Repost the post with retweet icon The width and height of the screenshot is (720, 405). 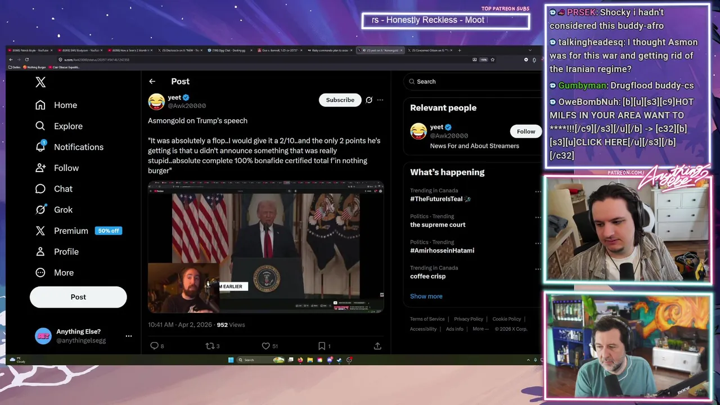pos(210,346)
